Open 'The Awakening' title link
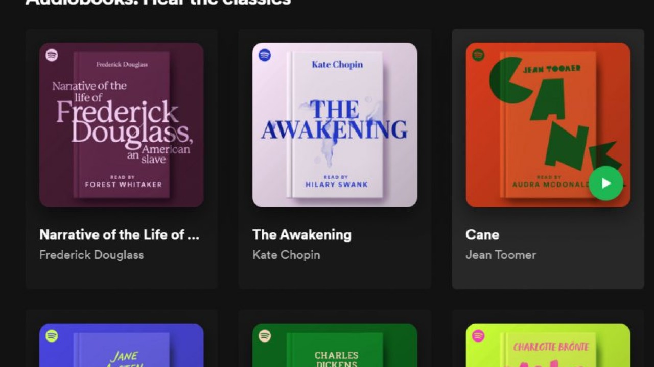 (x=302, y=234)
